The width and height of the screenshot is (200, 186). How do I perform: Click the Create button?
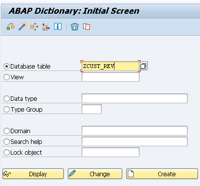tap(162, 174)
